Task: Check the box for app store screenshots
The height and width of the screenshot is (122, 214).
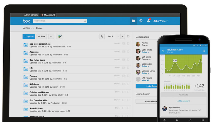Action: tap(129, 44)
